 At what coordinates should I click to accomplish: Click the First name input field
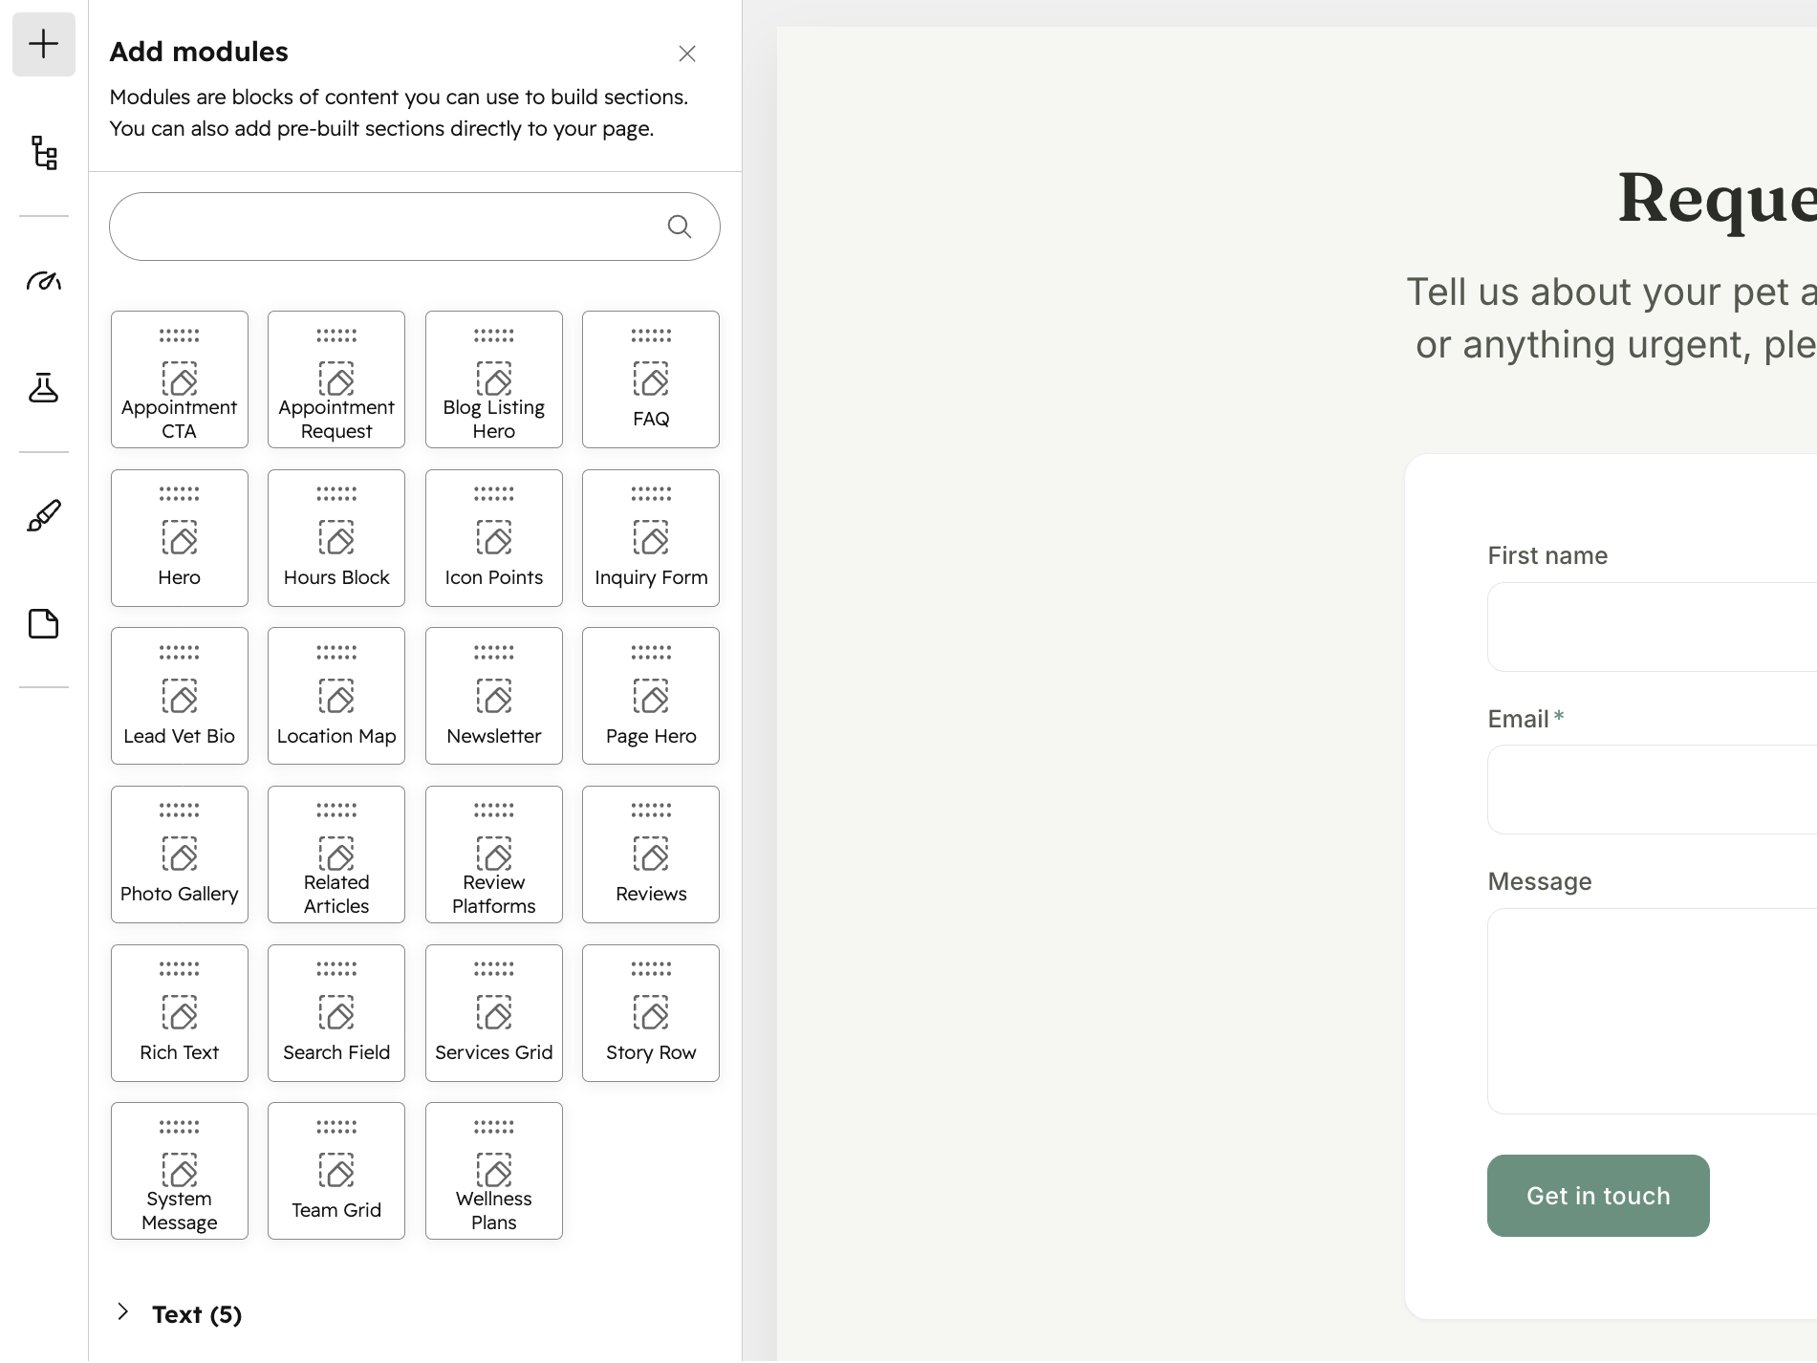point(1653,627)
